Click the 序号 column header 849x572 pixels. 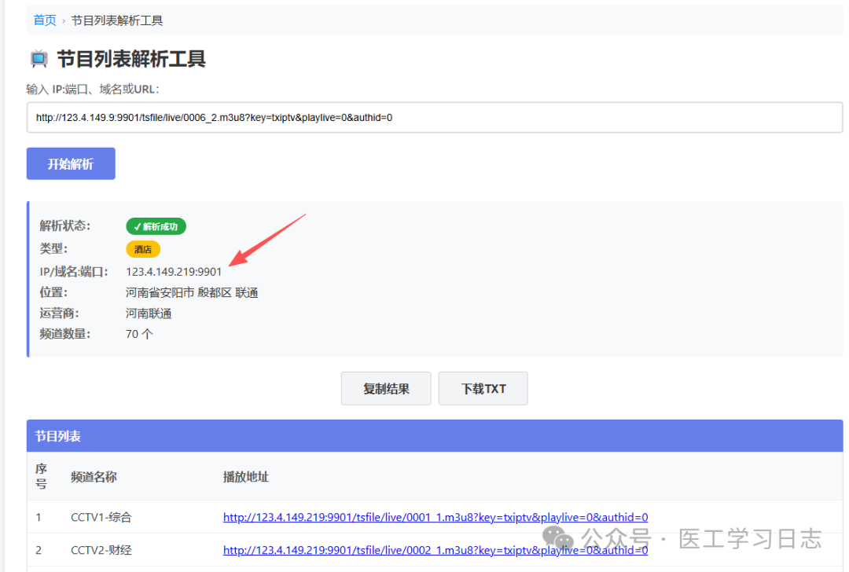point(41,476)
